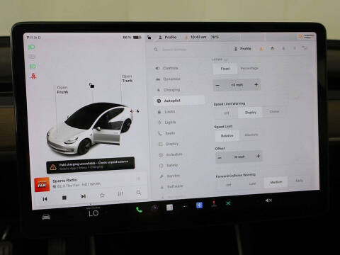Viewport: 340px width, 255px height.
Task: Turn Speed Limit Warning Off
Action: pyautogui.click(x=226, y=113)
